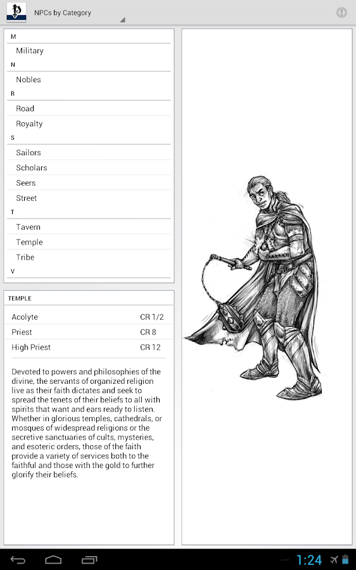Open the recent apps icon
The image size is (356, 570).
(x=89, y=560)
